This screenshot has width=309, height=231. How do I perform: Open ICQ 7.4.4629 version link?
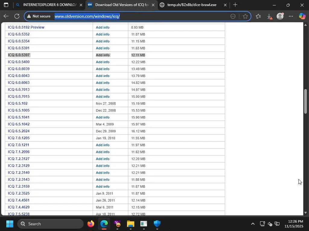pyautogui.click(x=19, y=207)
